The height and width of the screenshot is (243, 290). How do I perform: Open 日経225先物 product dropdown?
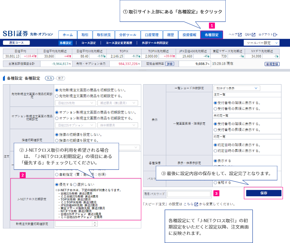click(x=75, y=103)
